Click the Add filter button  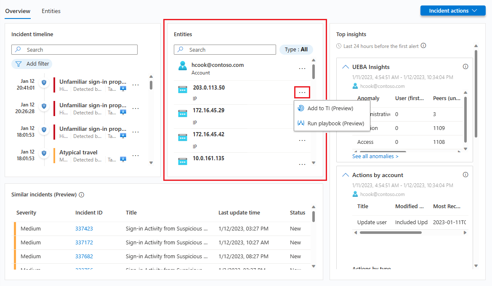click(32, 64)
